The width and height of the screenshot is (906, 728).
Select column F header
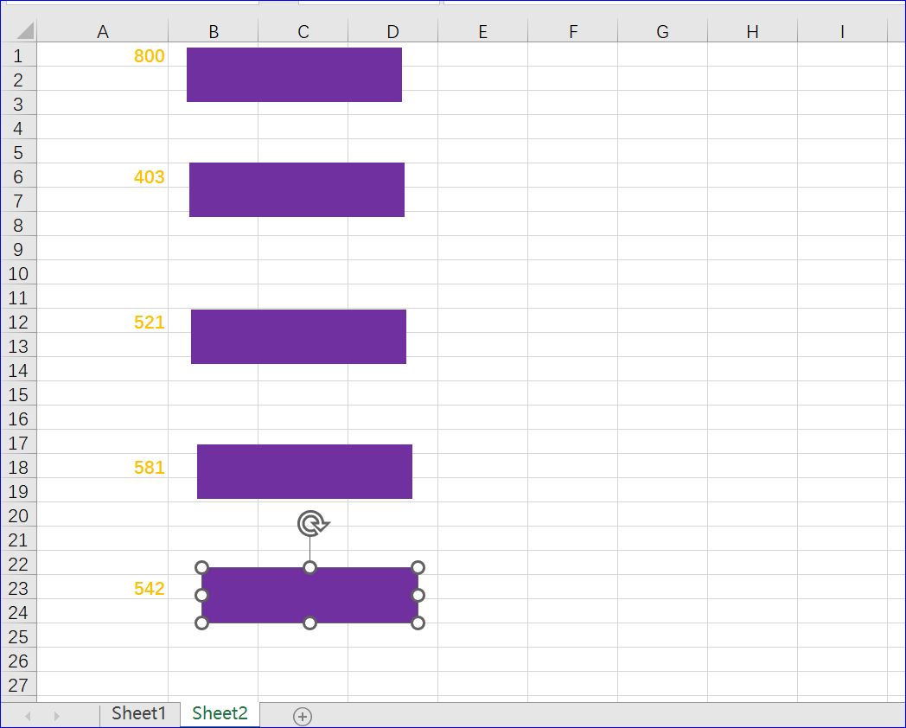572,31
